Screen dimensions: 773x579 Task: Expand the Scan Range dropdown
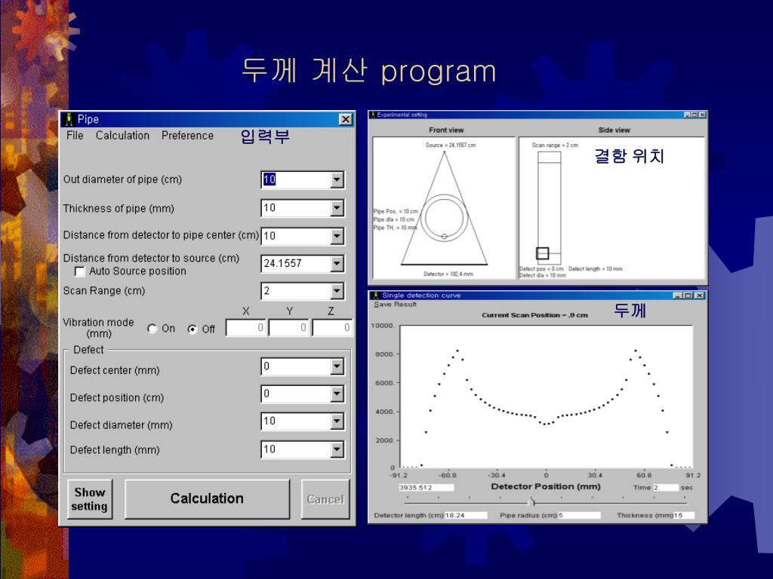coord(337,291)
